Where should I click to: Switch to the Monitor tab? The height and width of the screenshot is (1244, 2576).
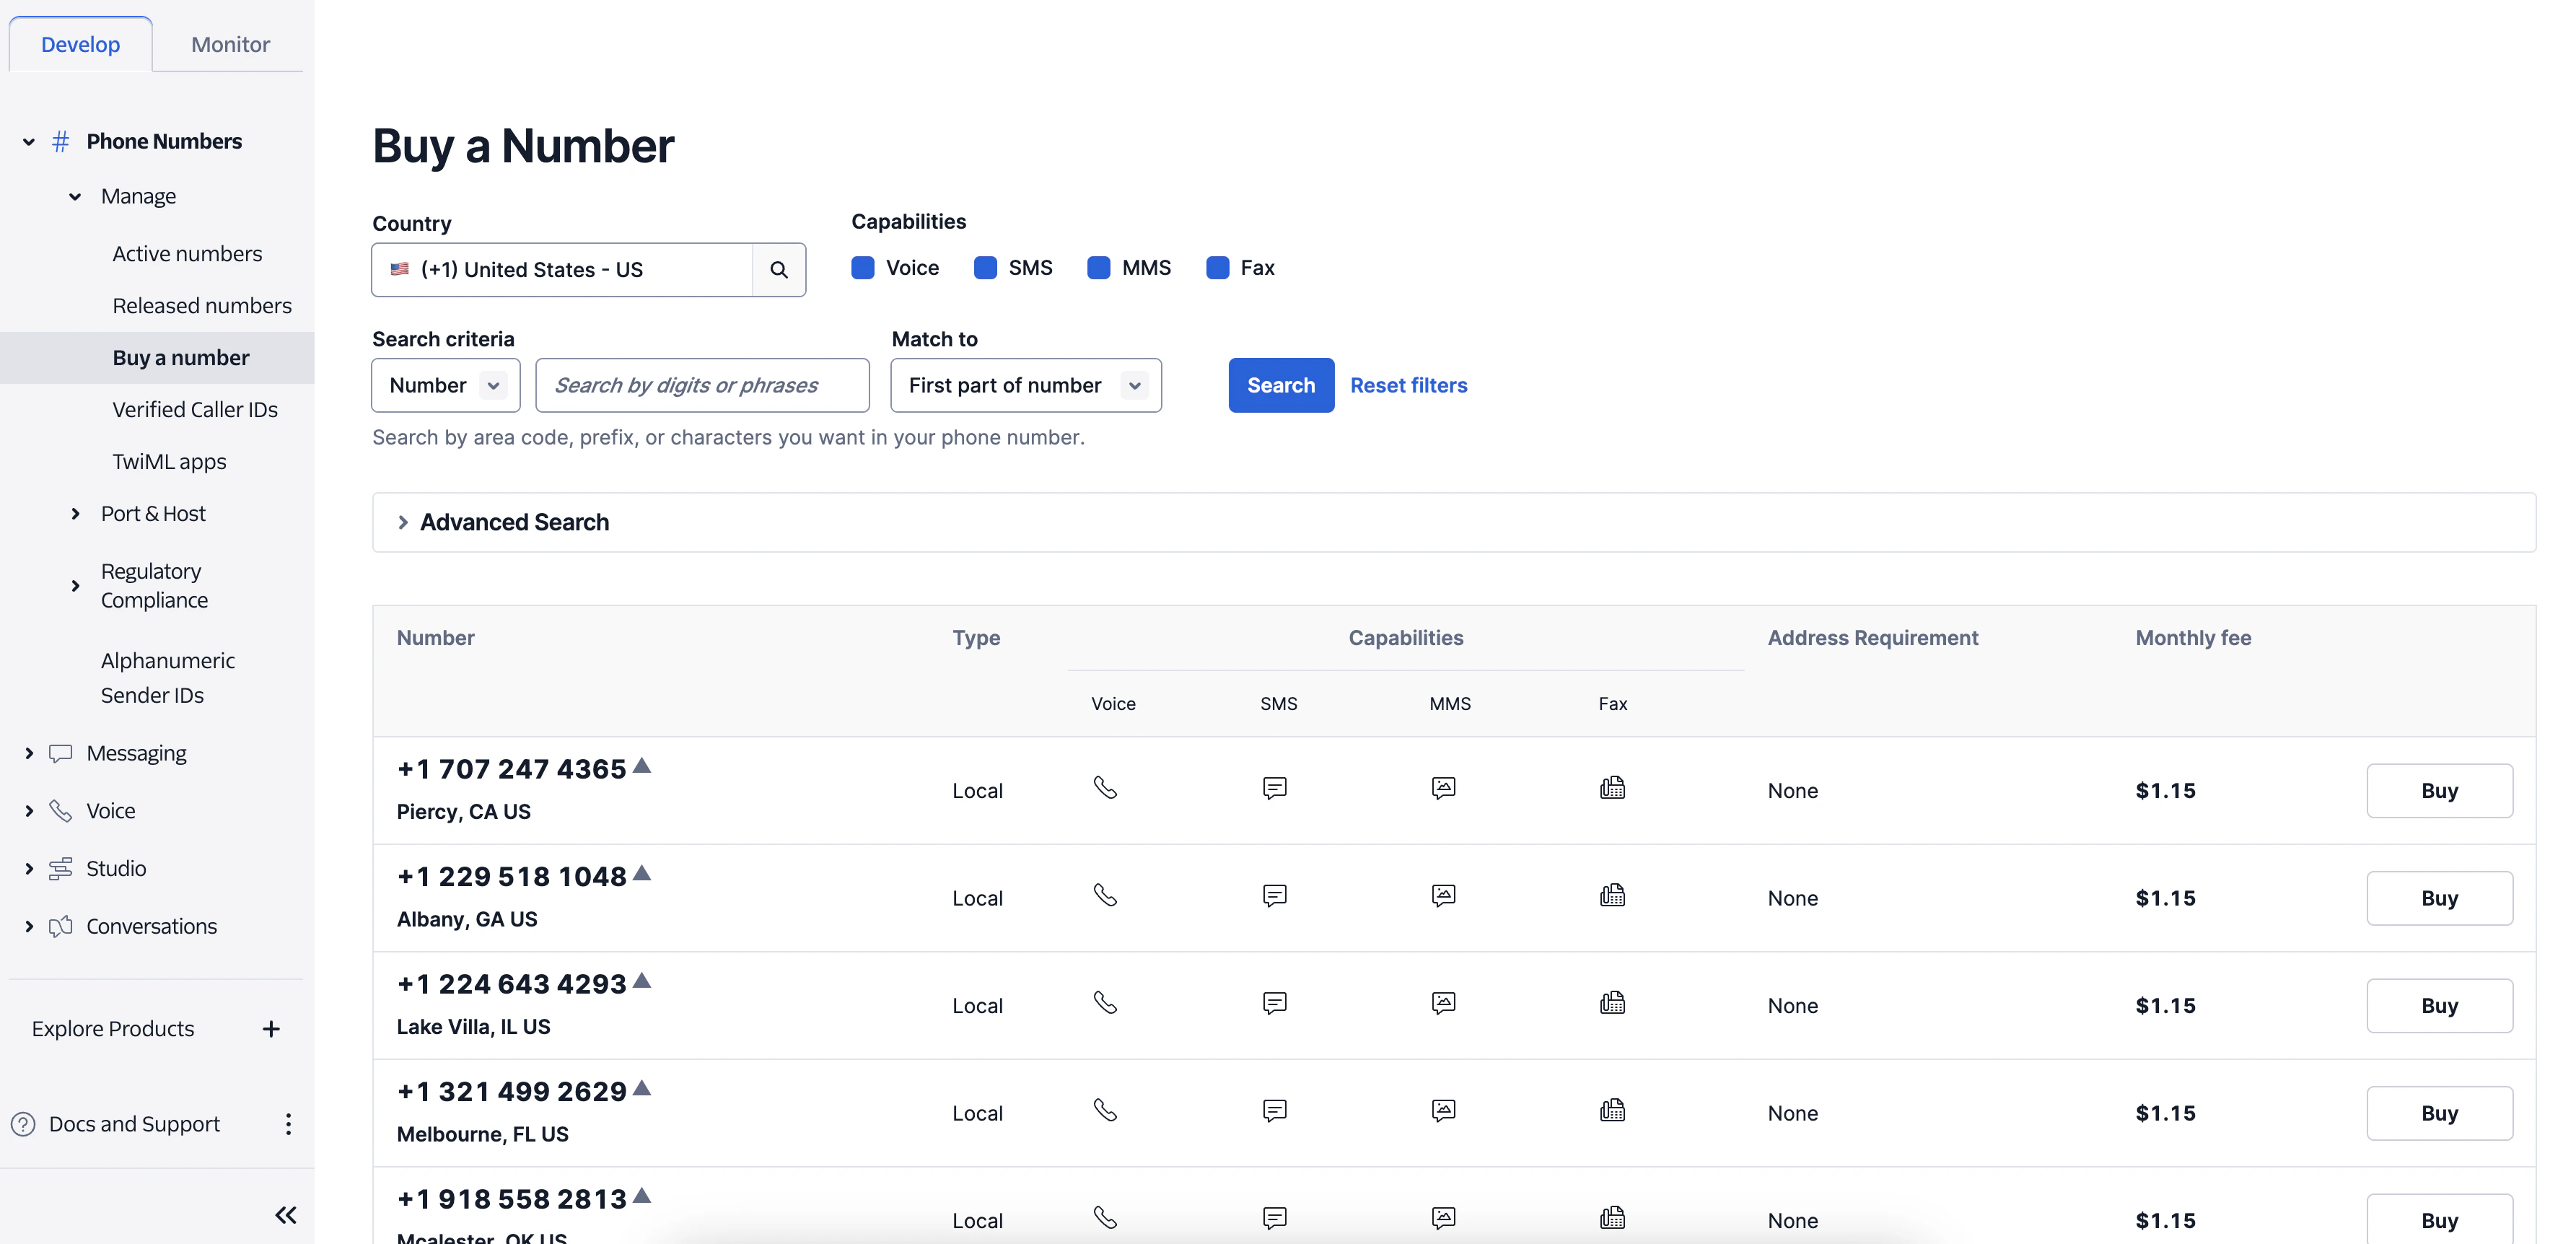pyautogui.click(x=230, y=44)
